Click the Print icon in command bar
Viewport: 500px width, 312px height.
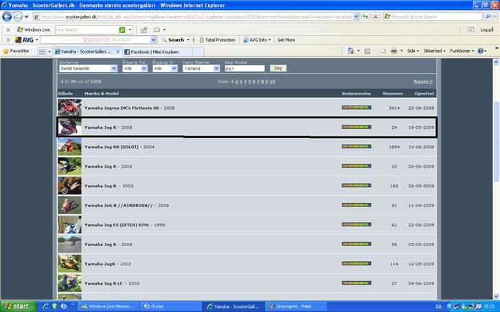394,51
